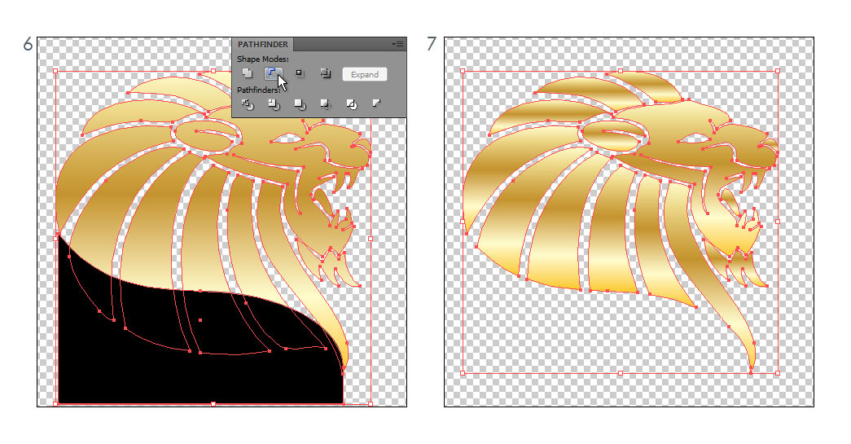Screen dimensions: 851x444
Task: Click the Expand button in Pathfinder
Action: 365,74
